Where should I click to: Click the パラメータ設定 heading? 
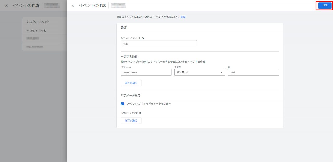pyautogui.click(x=131, y=95)
